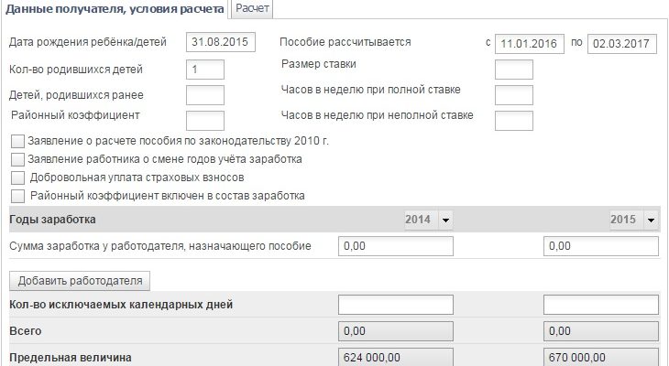
Task: Check Добровольная уплата страховых взносов box
Action: coord(17,178)
